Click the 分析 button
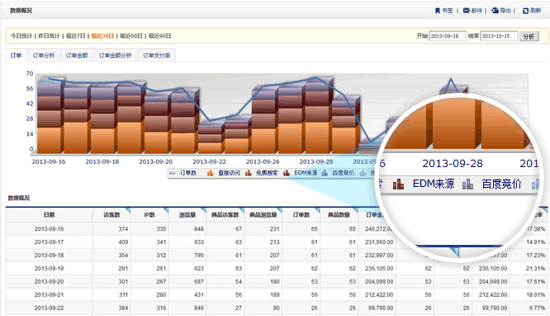 pyautogui.click(x=529, y=36)
